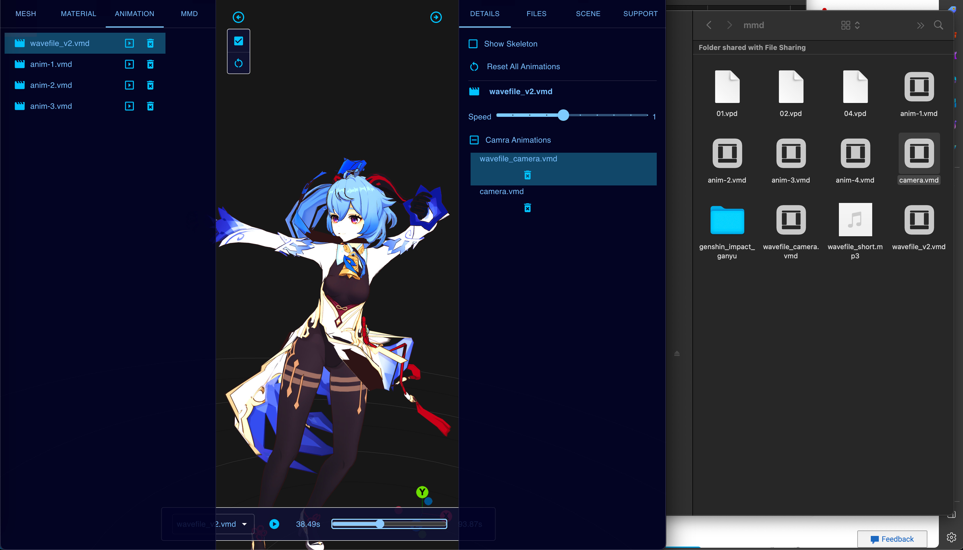The height and width of the screenshot is (550, 963).
Task: Delete wavefile_camera.vmd camera animation
Action: (x=527, y=175)
